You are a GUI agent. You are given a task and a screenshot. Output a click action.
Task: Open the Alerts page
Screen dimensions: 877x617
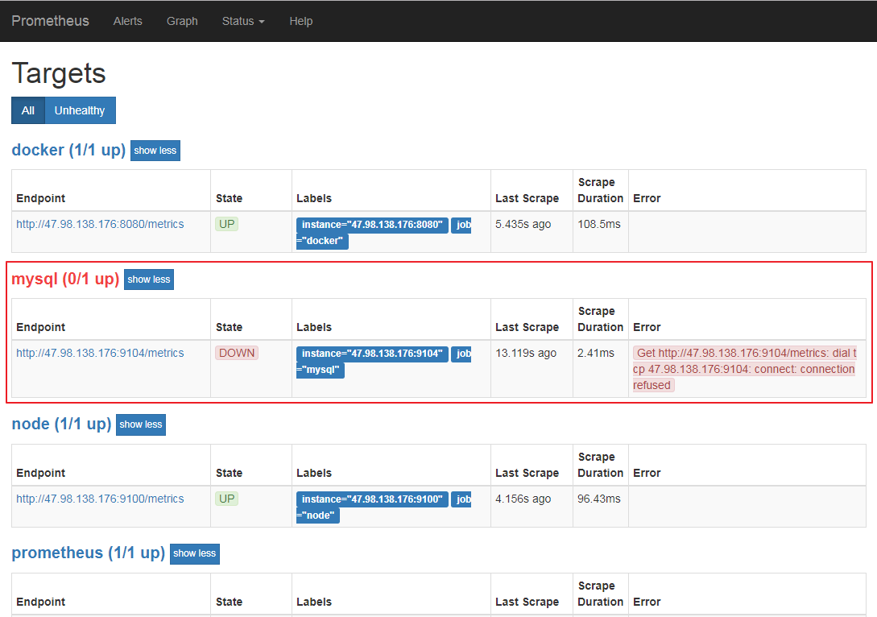pyautogui.click(x=127, y=21)
